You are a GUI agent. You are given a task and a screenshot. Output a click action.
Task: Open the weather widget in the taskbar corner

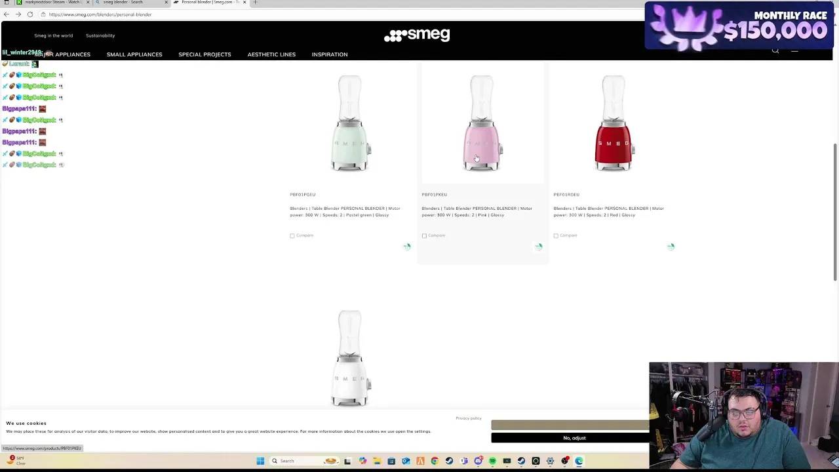pos(16,460)
